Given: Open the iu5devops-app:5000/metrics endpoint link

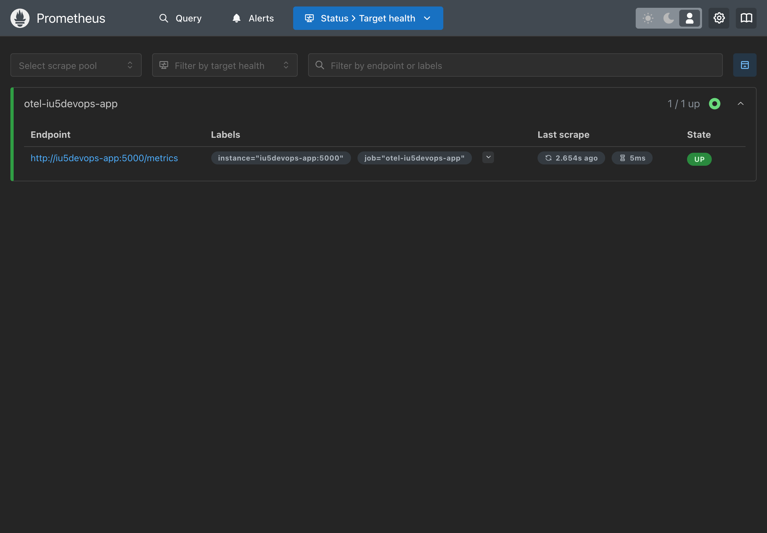Looking at the screenshot, I should [104, 158].
